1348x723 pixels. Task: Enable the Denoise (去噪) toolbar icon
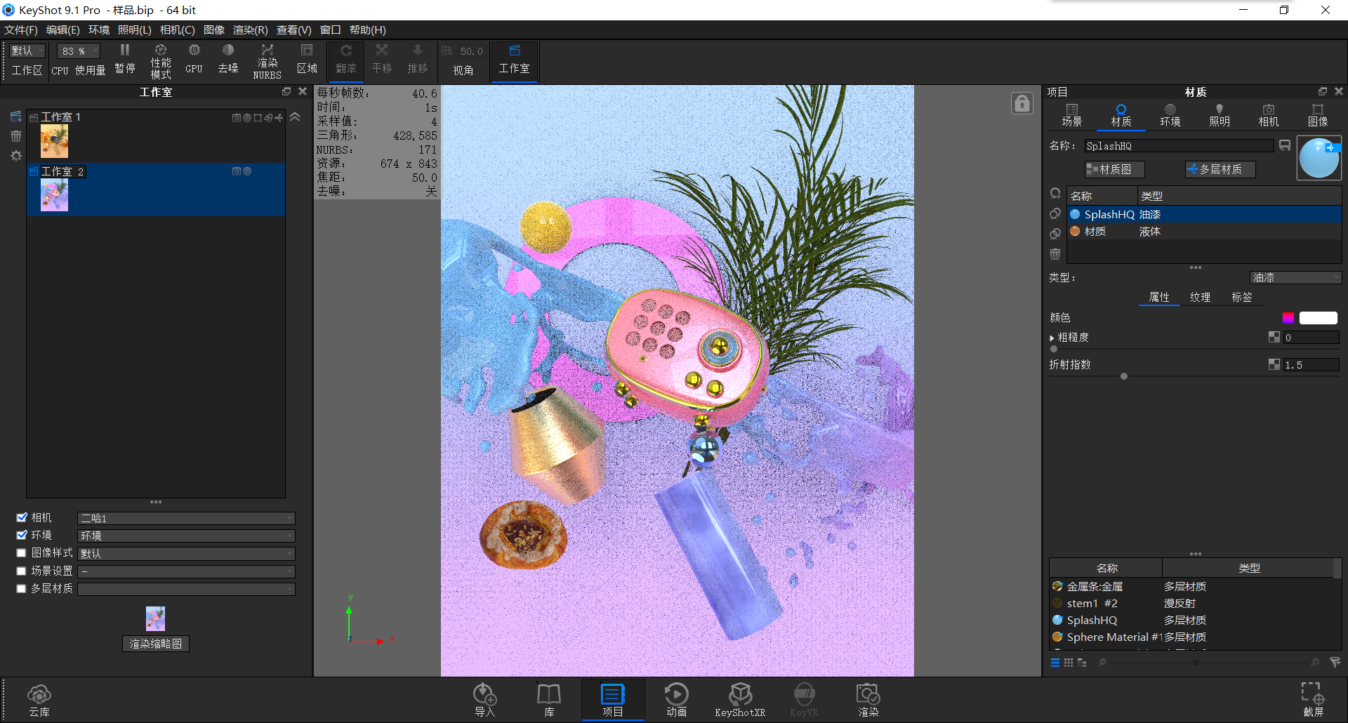[227, 58]
